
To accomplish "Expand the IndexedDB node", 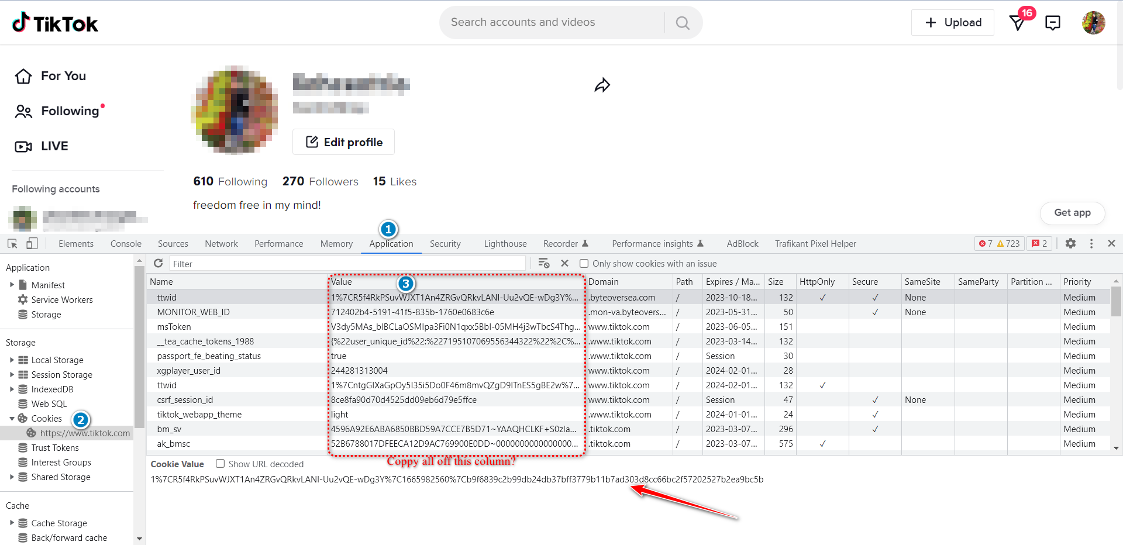I will [12, 389].
